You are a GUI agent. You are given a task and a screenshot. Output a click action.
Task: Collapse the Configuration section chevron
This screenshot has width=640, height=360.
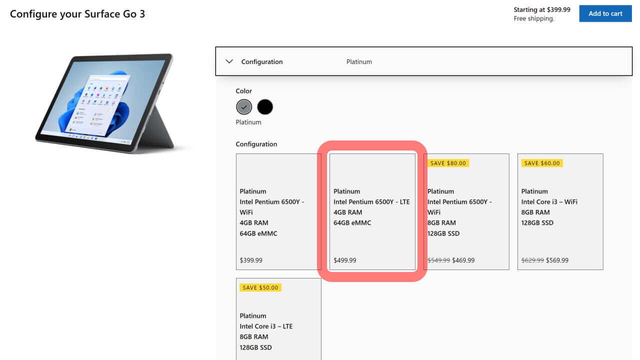click(x=229, y=61)
